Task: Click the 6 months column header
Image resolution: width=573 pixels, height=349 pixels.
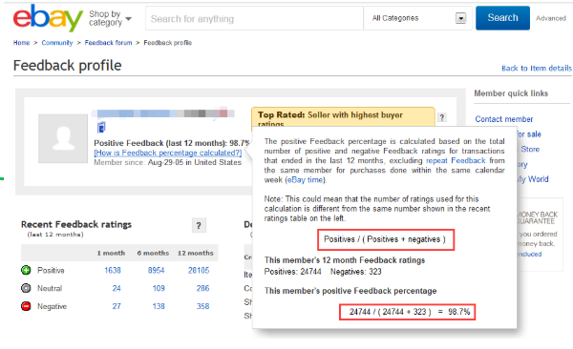Action: (x=153, y=253)
